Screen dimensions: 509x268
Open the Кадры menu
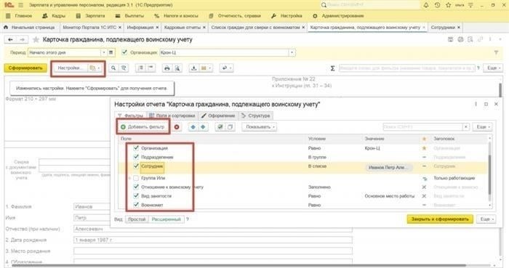[54, 15]
